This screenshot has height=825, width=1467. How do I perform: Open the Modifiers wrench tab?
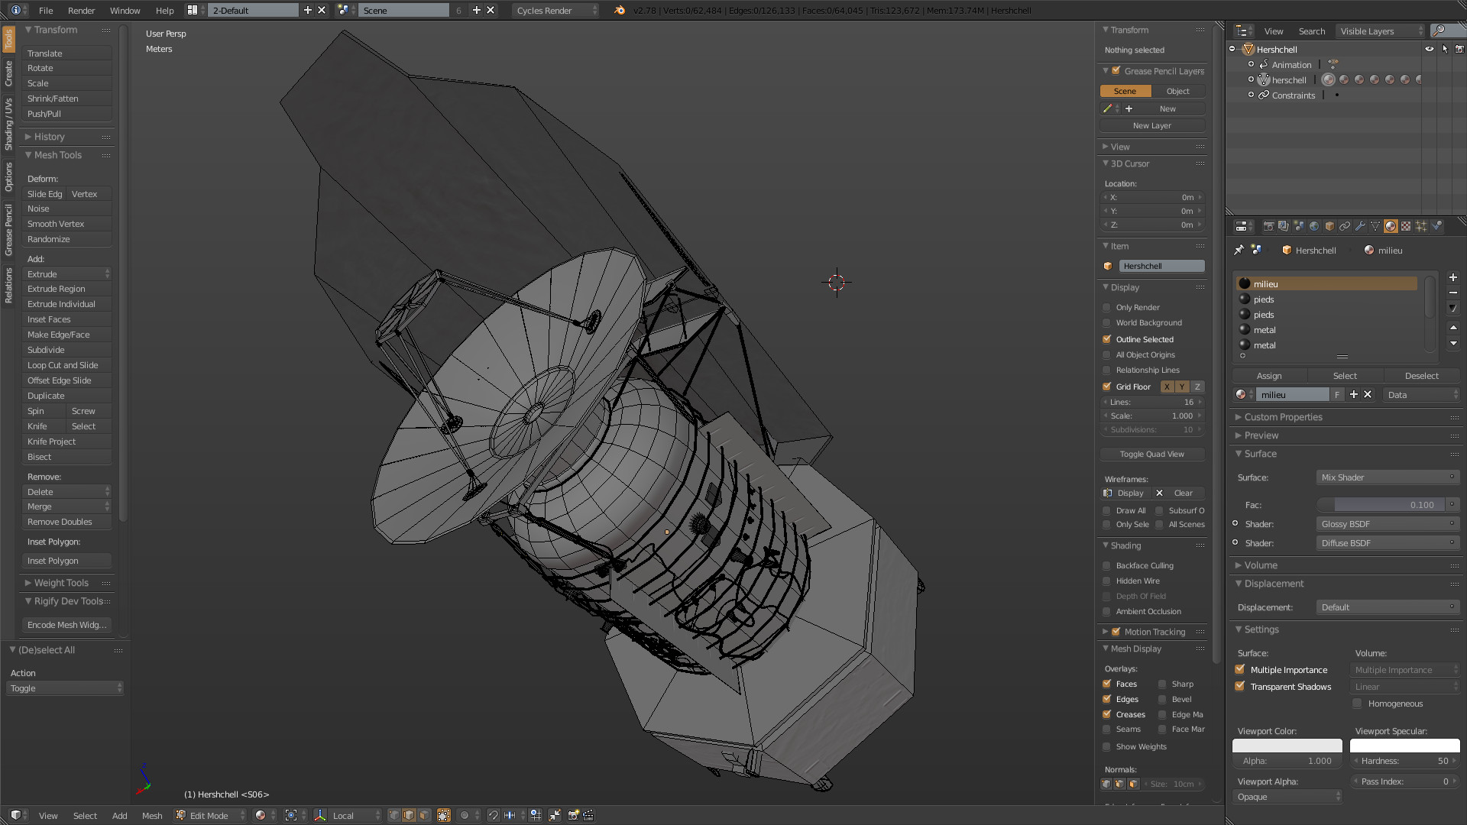pyautogui.click(x=1360, y=226)
